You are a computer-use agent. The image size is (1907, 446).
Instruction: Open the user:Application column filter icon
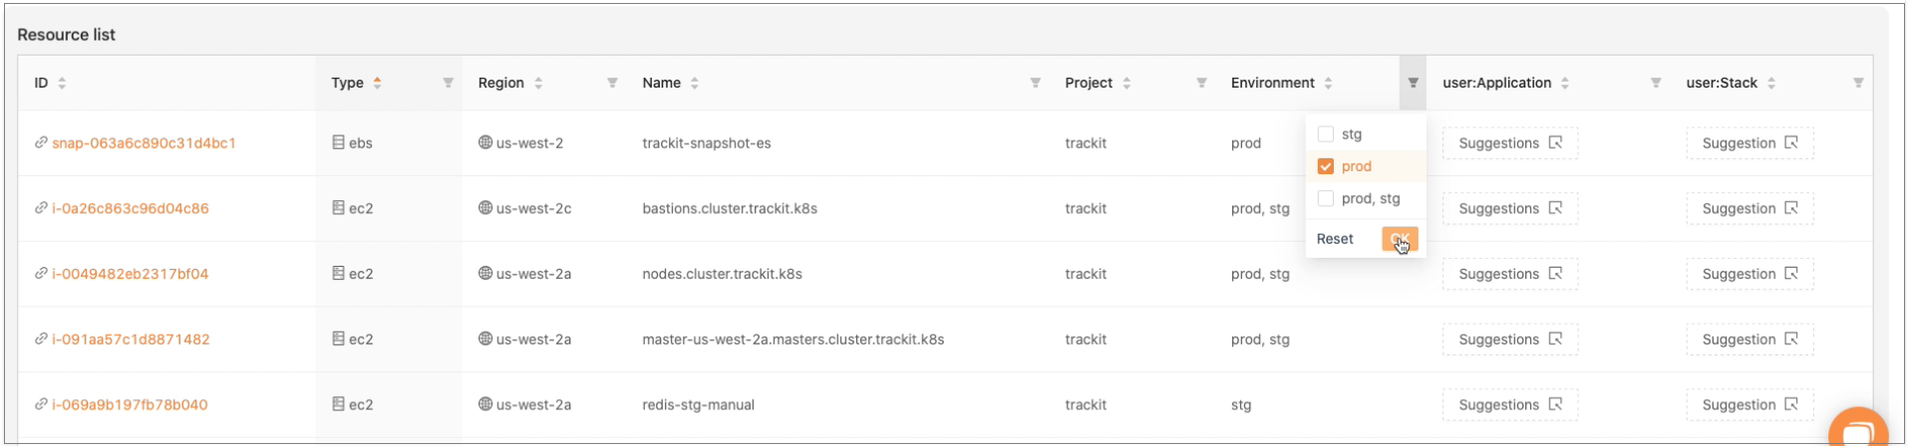click(x=1656, y=83)
